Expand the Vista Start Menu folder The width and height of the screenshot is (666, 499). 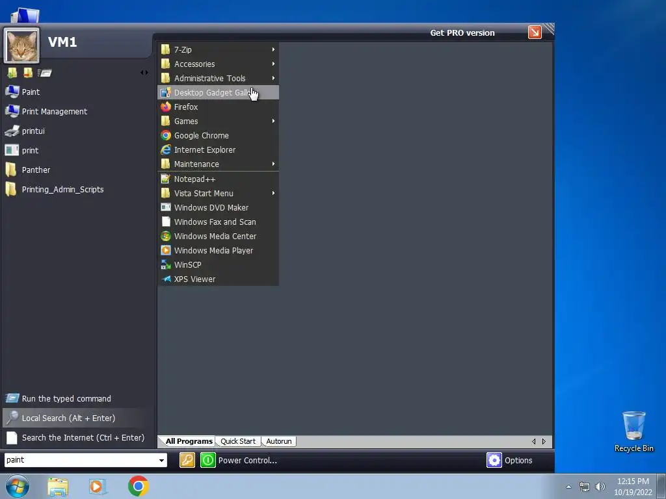218,193
